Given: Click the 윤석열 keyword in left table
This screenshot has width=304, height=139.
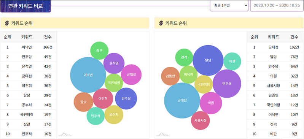Looking at the screenshot, I should tap(27, 66).
